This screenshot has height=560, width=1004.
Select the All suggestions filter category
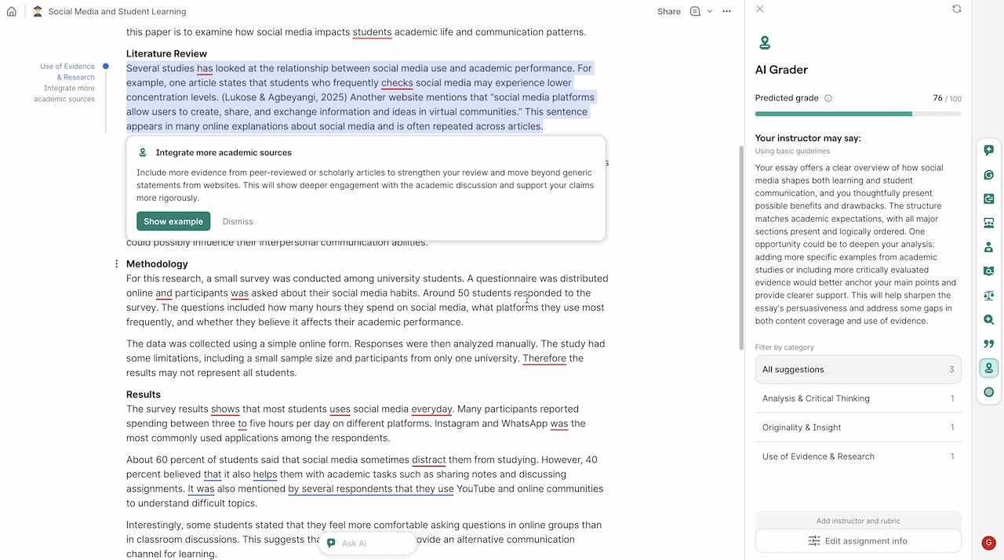[x=857, y=369]
